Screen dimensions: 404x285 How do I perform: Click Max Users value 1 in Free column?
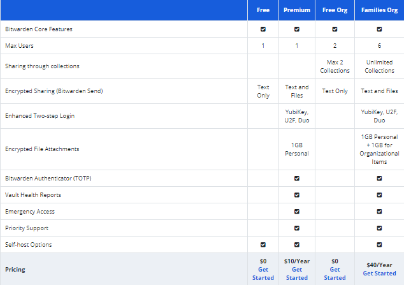(263, 46)
